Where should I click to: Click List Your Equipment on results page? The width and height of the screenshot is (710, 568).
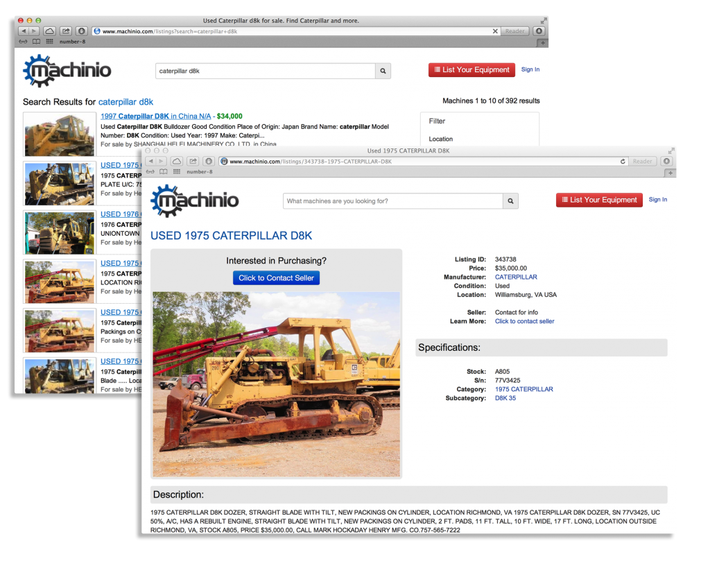[471, 70]
